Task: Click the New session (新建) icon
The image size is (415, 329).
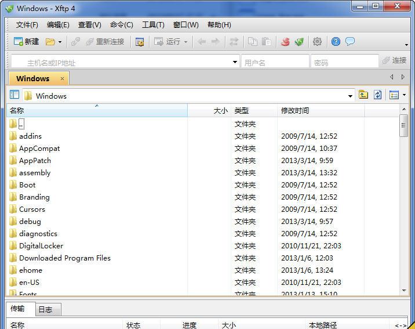Action: coord(26,42)
